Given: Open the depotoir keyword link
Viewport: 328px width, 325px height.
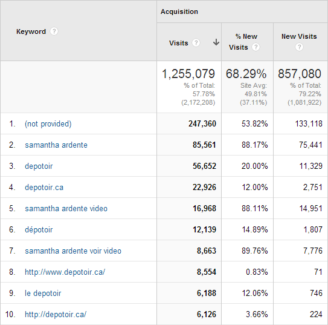Looking at the screenshot, I should click(x=39, y=166).
